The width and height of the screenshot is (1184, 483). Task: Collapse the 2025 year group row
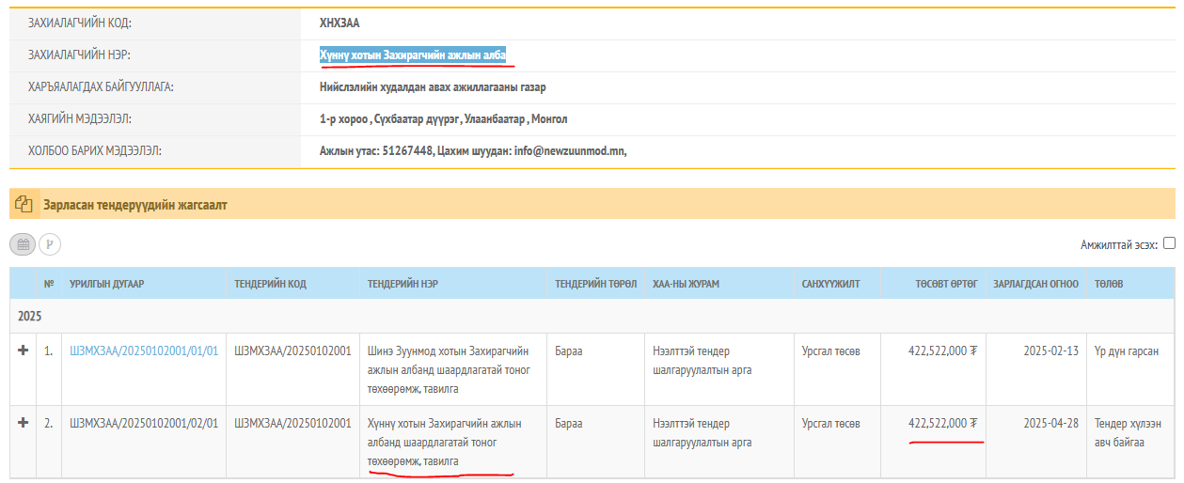click(x=29, y=317)
